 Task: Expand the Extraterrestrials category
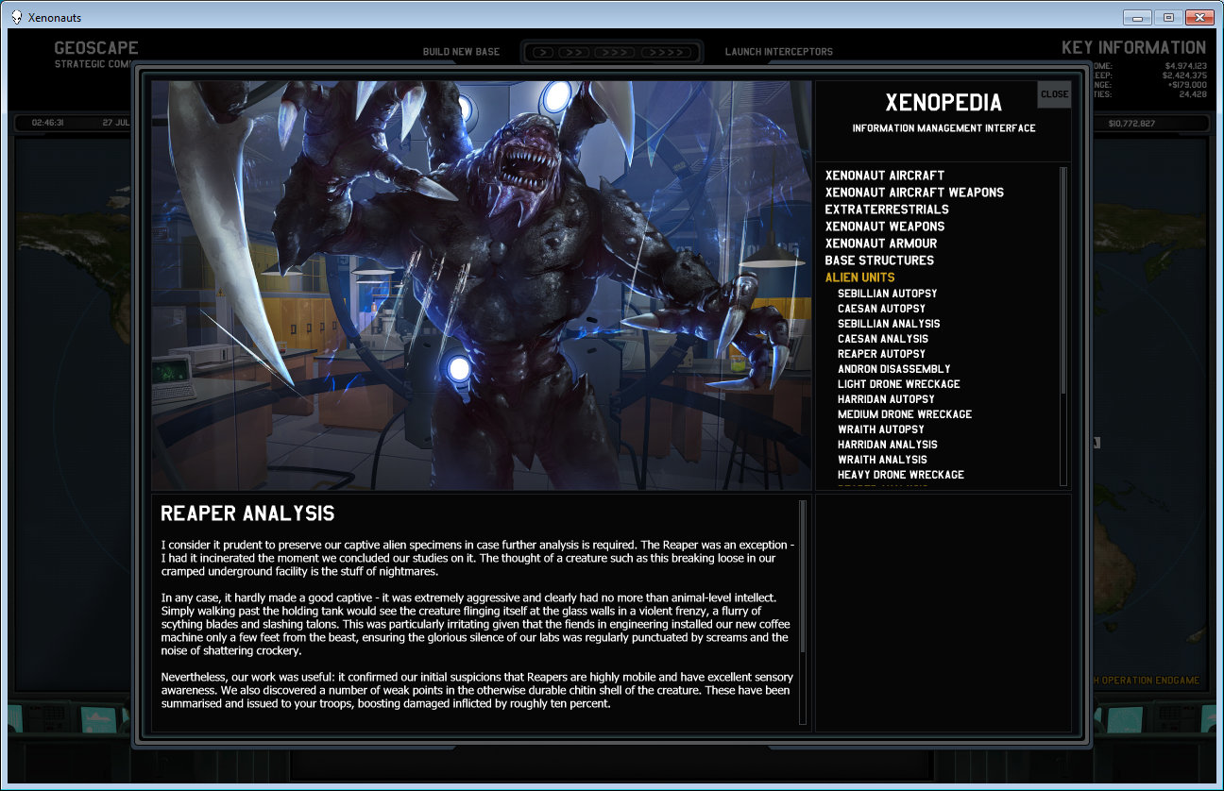(x=887, y=210)
